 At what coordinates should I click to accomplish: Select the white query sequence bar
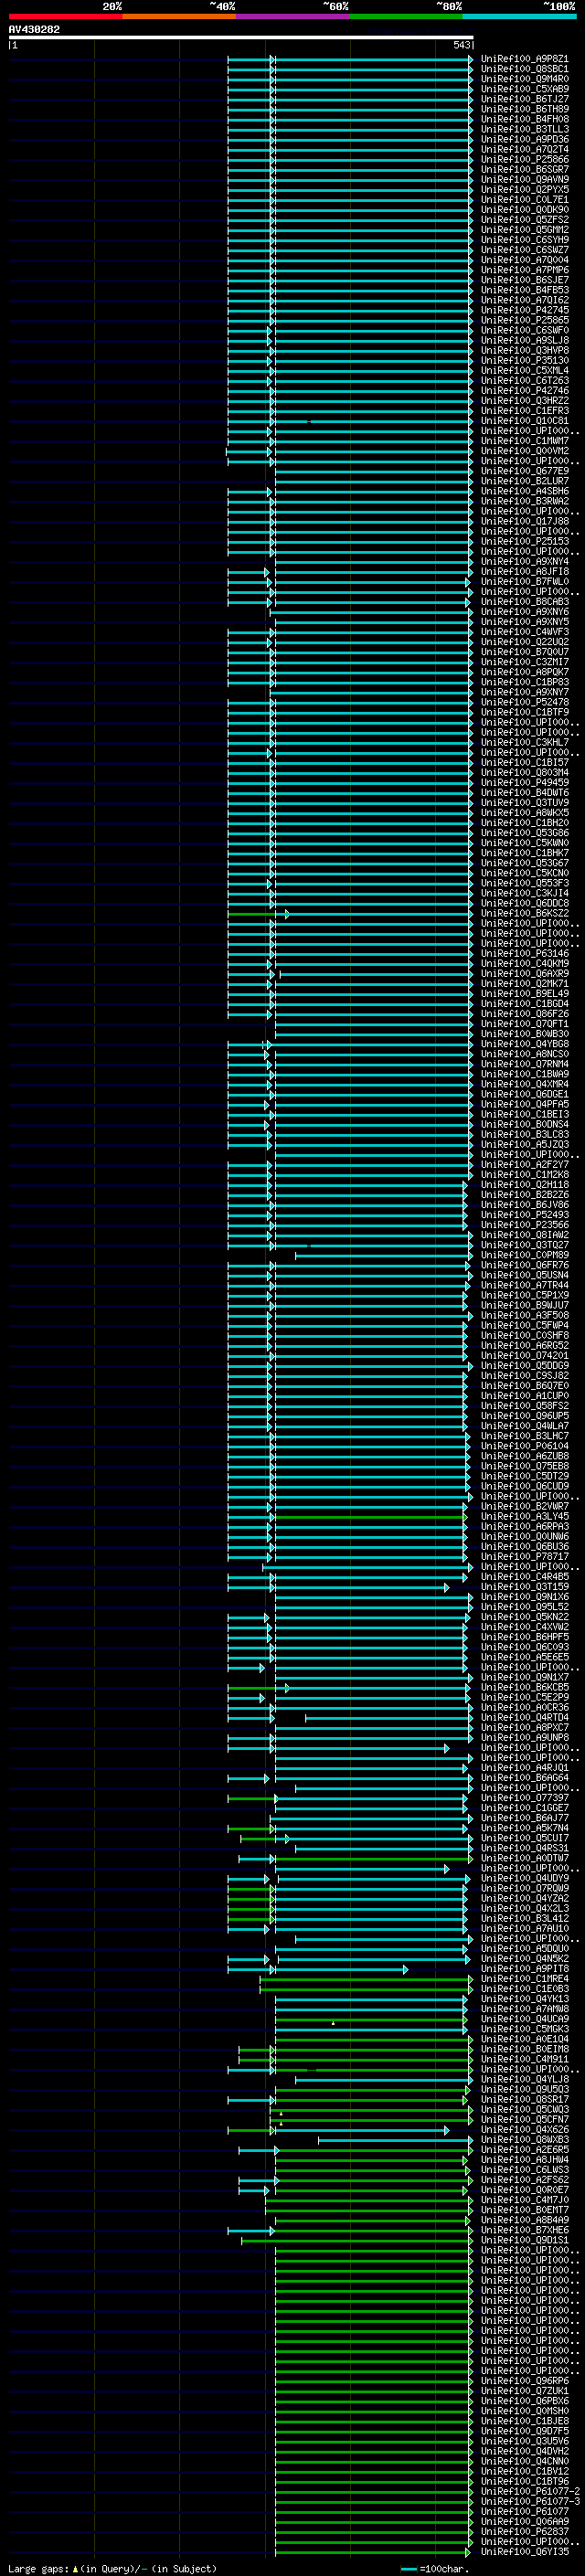[x=241, y=37]
